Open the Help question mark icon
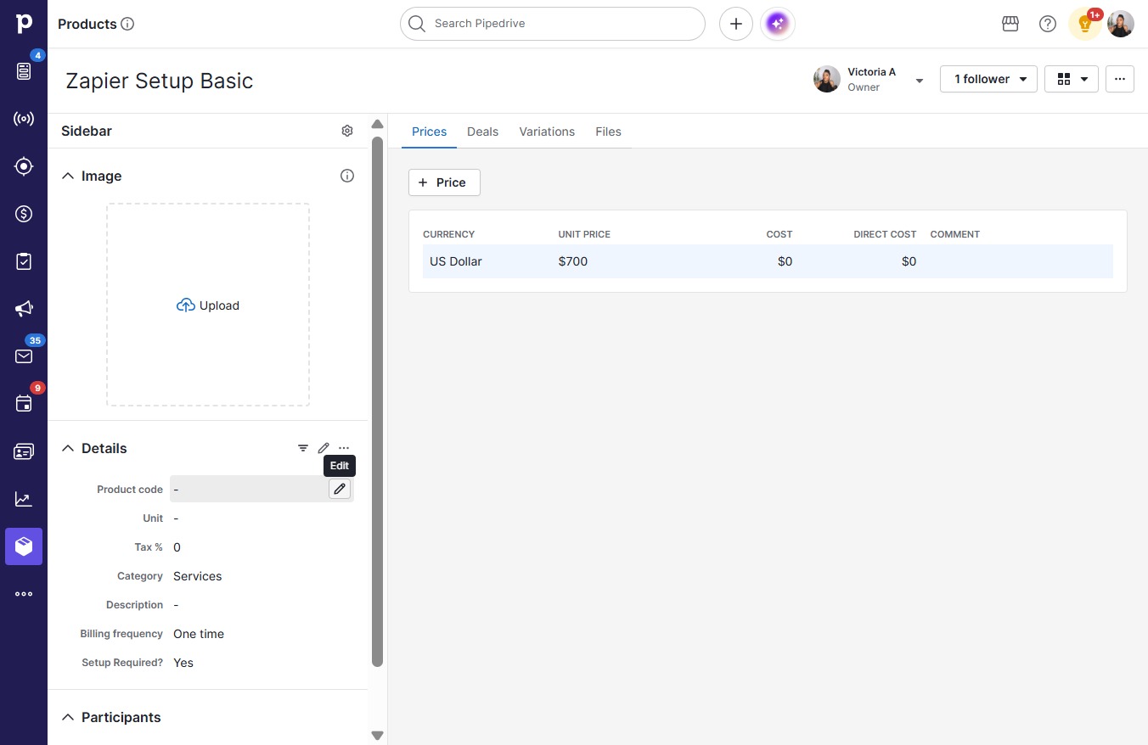The height and width of the screenshot is (745, 1148). click(x=1048, y=24)
